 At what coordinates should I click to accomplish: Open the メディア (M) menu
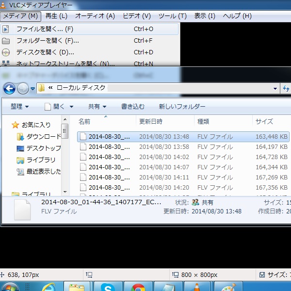tap(20, 16)
